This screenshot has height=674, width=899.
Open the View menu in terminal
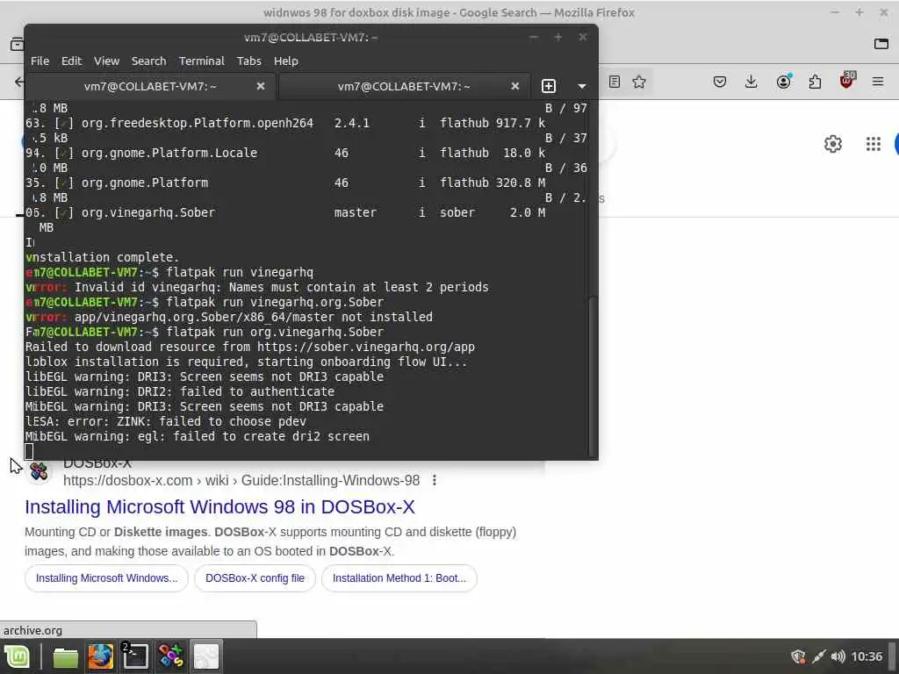[x=106, y=61]
